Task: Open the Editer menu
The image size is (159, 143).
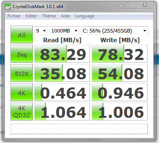Action: click(x=31, y=16)
